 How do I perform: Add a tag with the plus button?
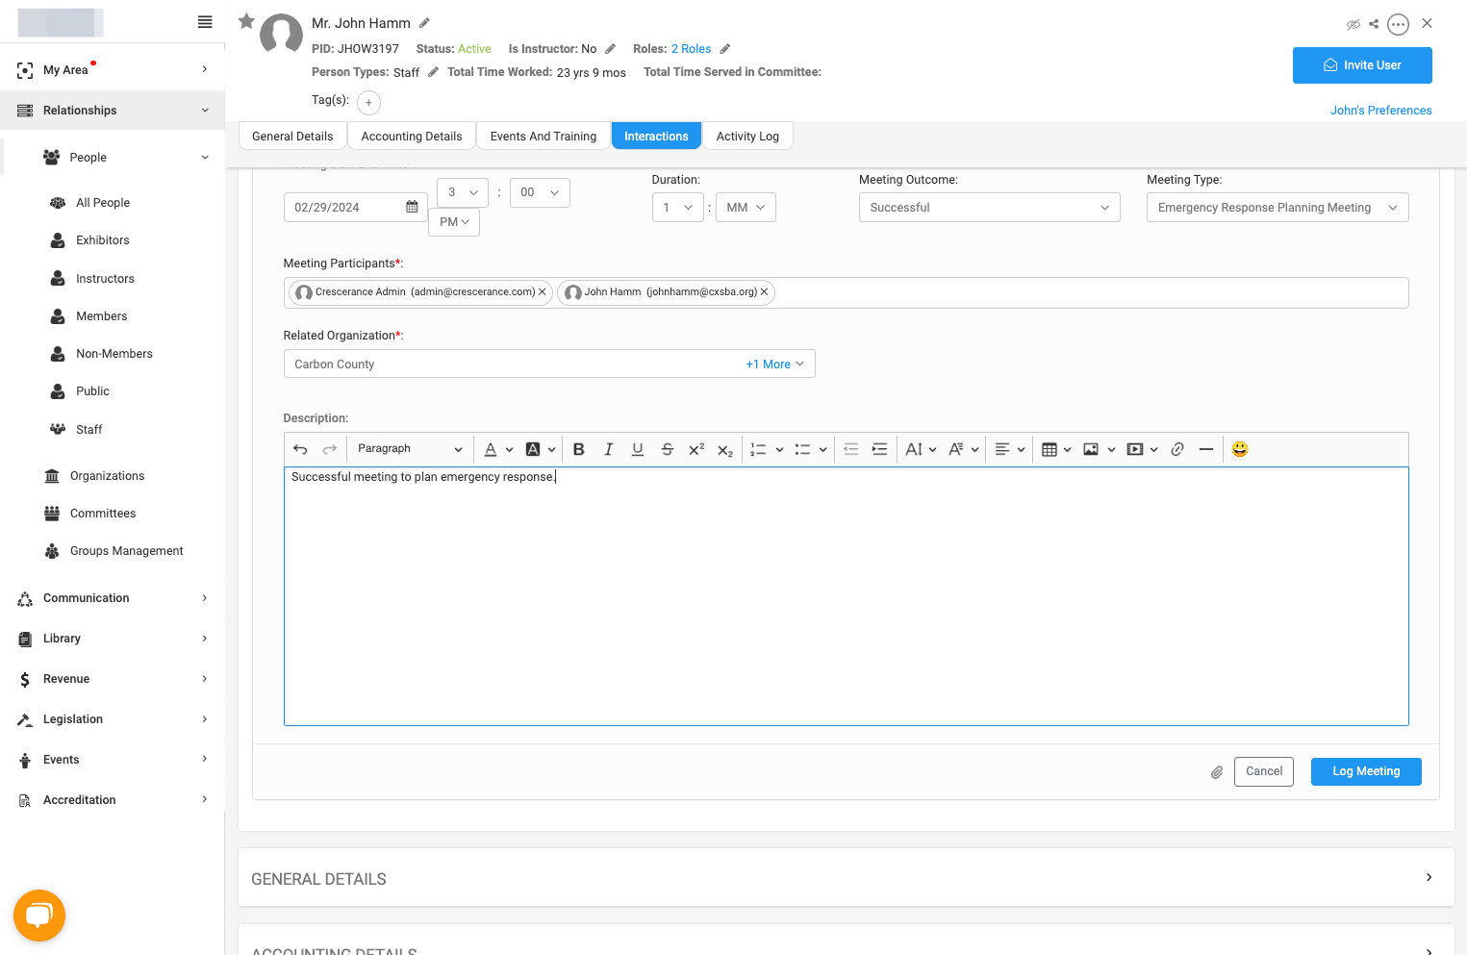[368, 102]
